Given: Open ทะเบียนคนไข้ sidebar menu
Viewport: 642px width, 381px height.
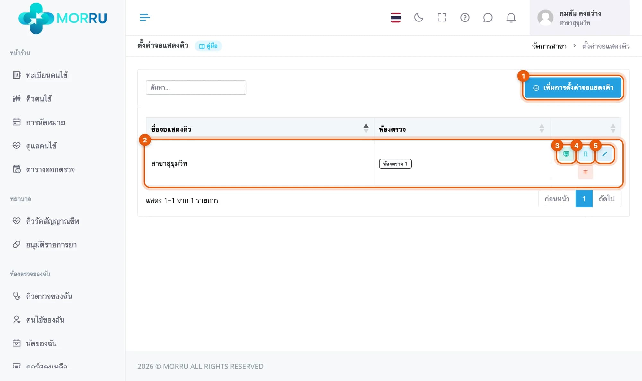Looking at the screenshot, I should coord(40,75).
